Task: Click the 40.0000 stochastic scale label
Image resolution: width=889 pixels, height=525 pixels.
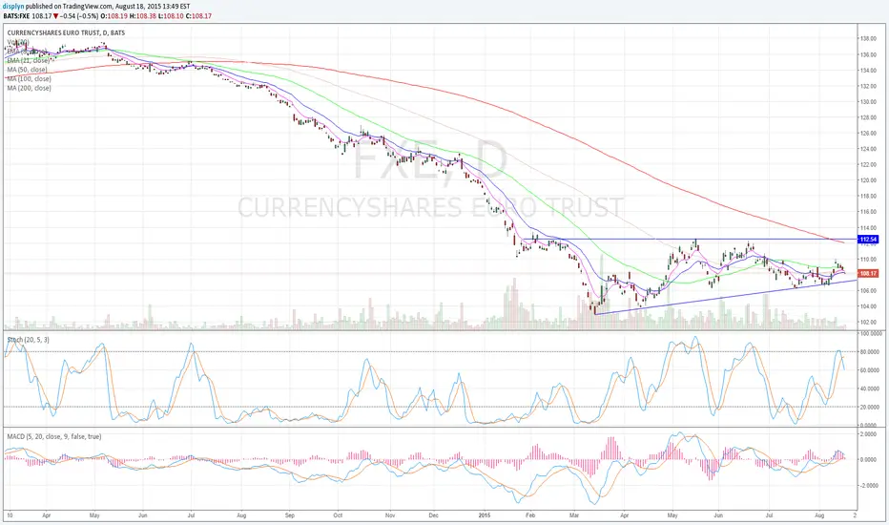Action: tap(872, 388)
